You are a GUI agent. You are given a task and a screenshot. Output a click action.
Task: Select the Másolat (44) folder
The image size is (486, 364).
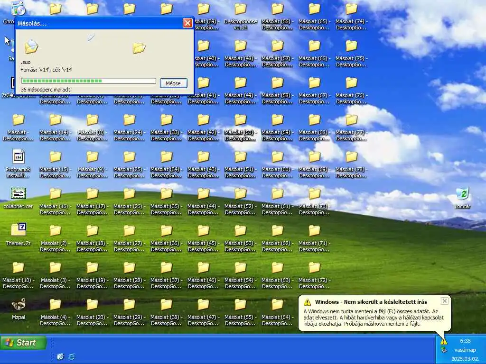pos(203,201)
